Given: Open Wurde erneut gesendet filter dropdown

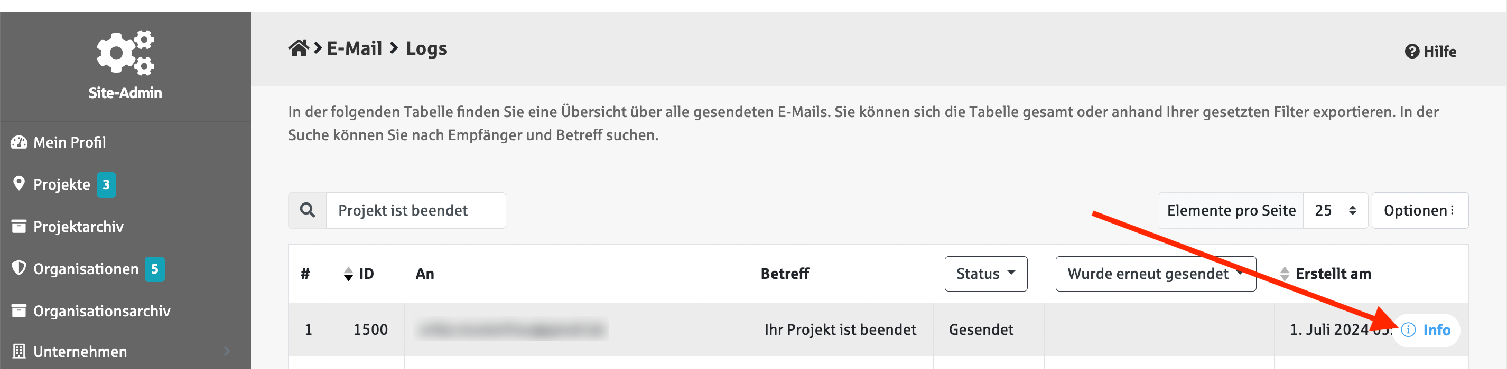Looking at the screenshot, I should pyautogui.click(x=1155, y=274).
